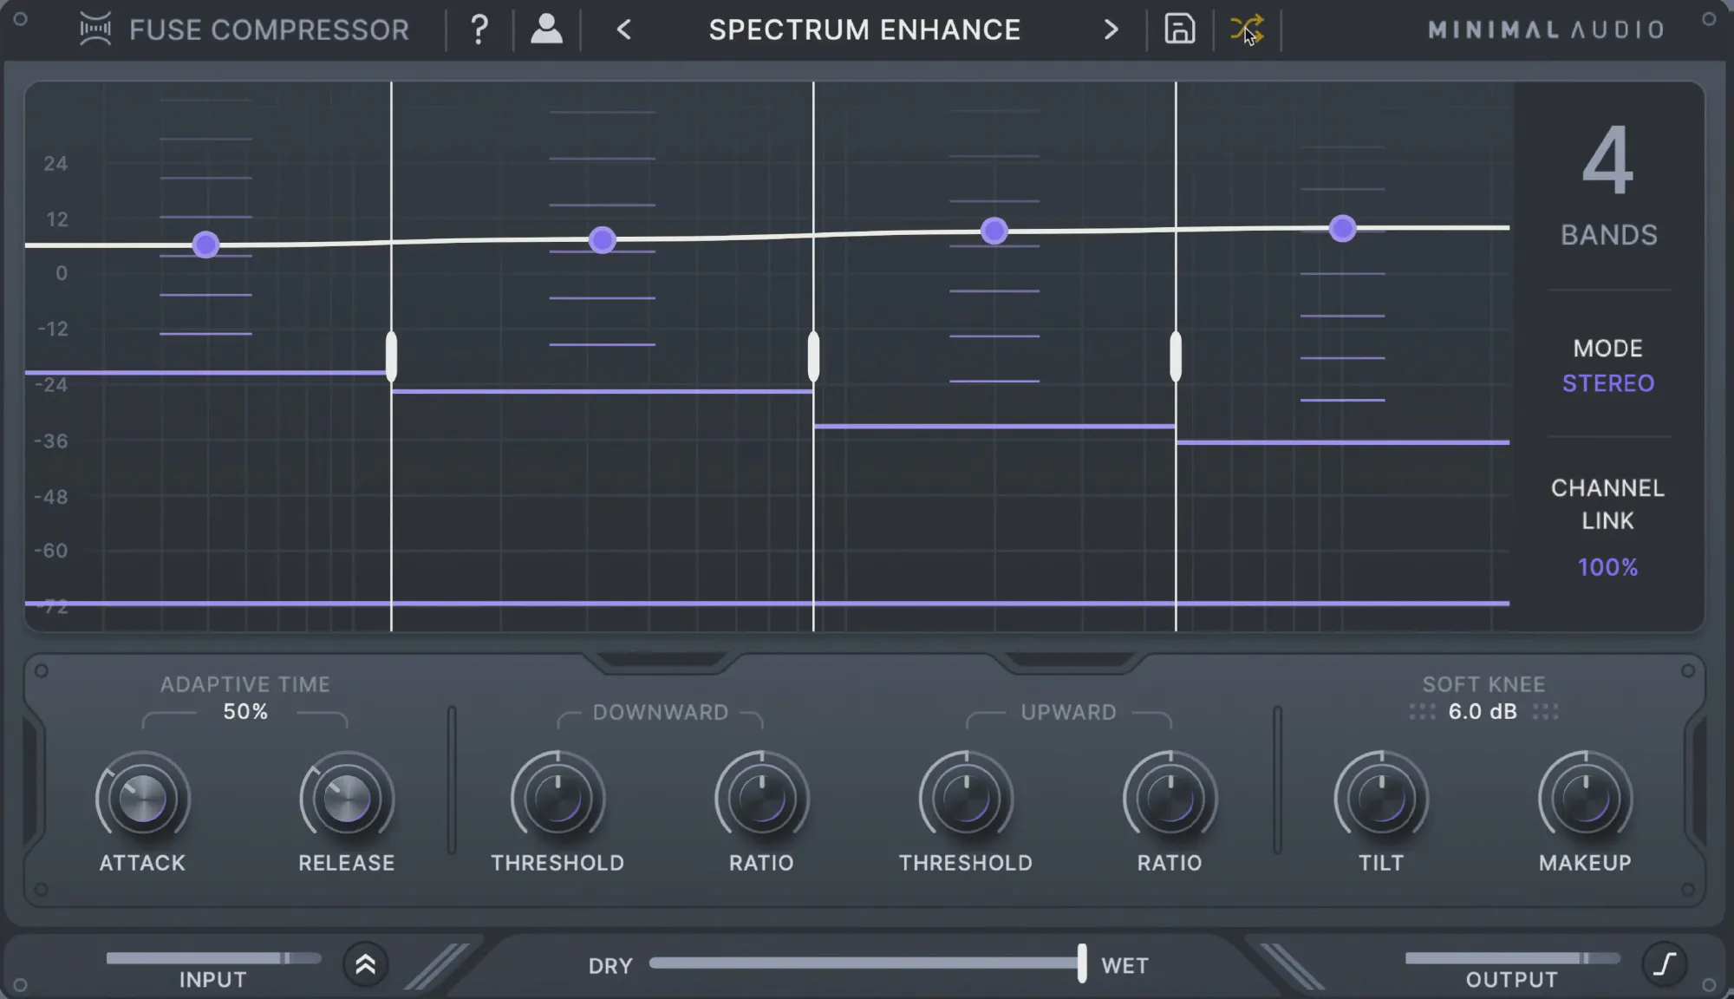Click the Downward Threshold knob
The height and width of the screenshot is (999, 1734).
click(x=557, y=799)
